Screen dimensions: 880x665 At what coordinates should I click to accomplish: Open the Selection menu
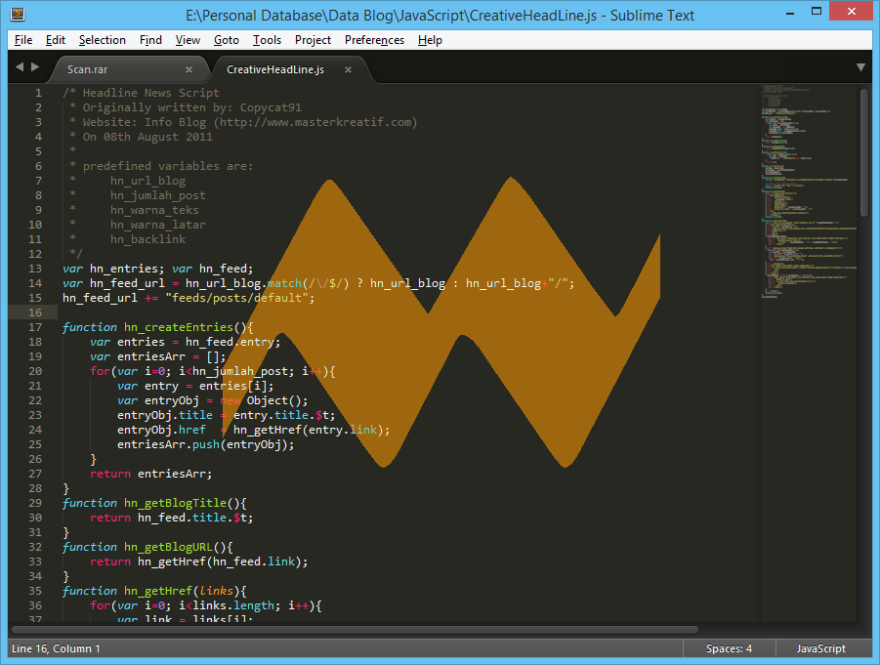[x=103, y=40]
